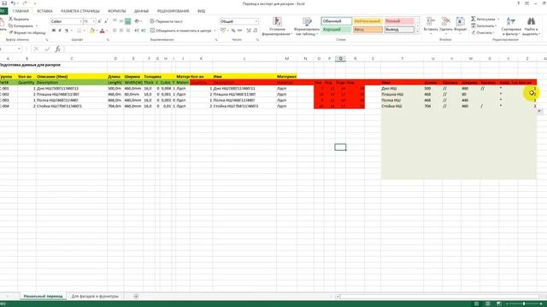Image resolution: width=547 pixels, height=307 pixels.
Task: Switch to the РАЗМЕТКА СТРАНИЦЫ ribbon tab
Action: (80, 11)
